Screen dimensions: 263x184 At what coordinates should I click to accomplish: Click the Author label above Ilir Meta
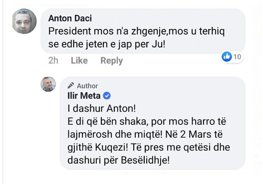tap(87, 86)
